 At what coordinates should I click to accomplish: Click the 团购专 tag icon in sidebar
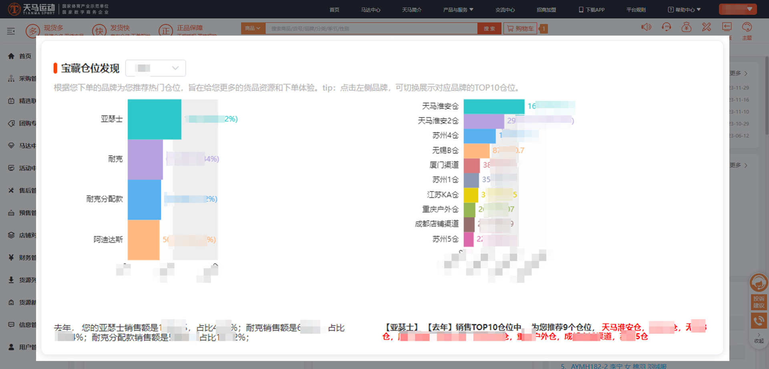pos(11,123)
